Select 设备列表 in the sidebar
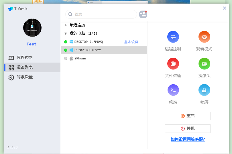The image size is (232, 154). (32, 67)
